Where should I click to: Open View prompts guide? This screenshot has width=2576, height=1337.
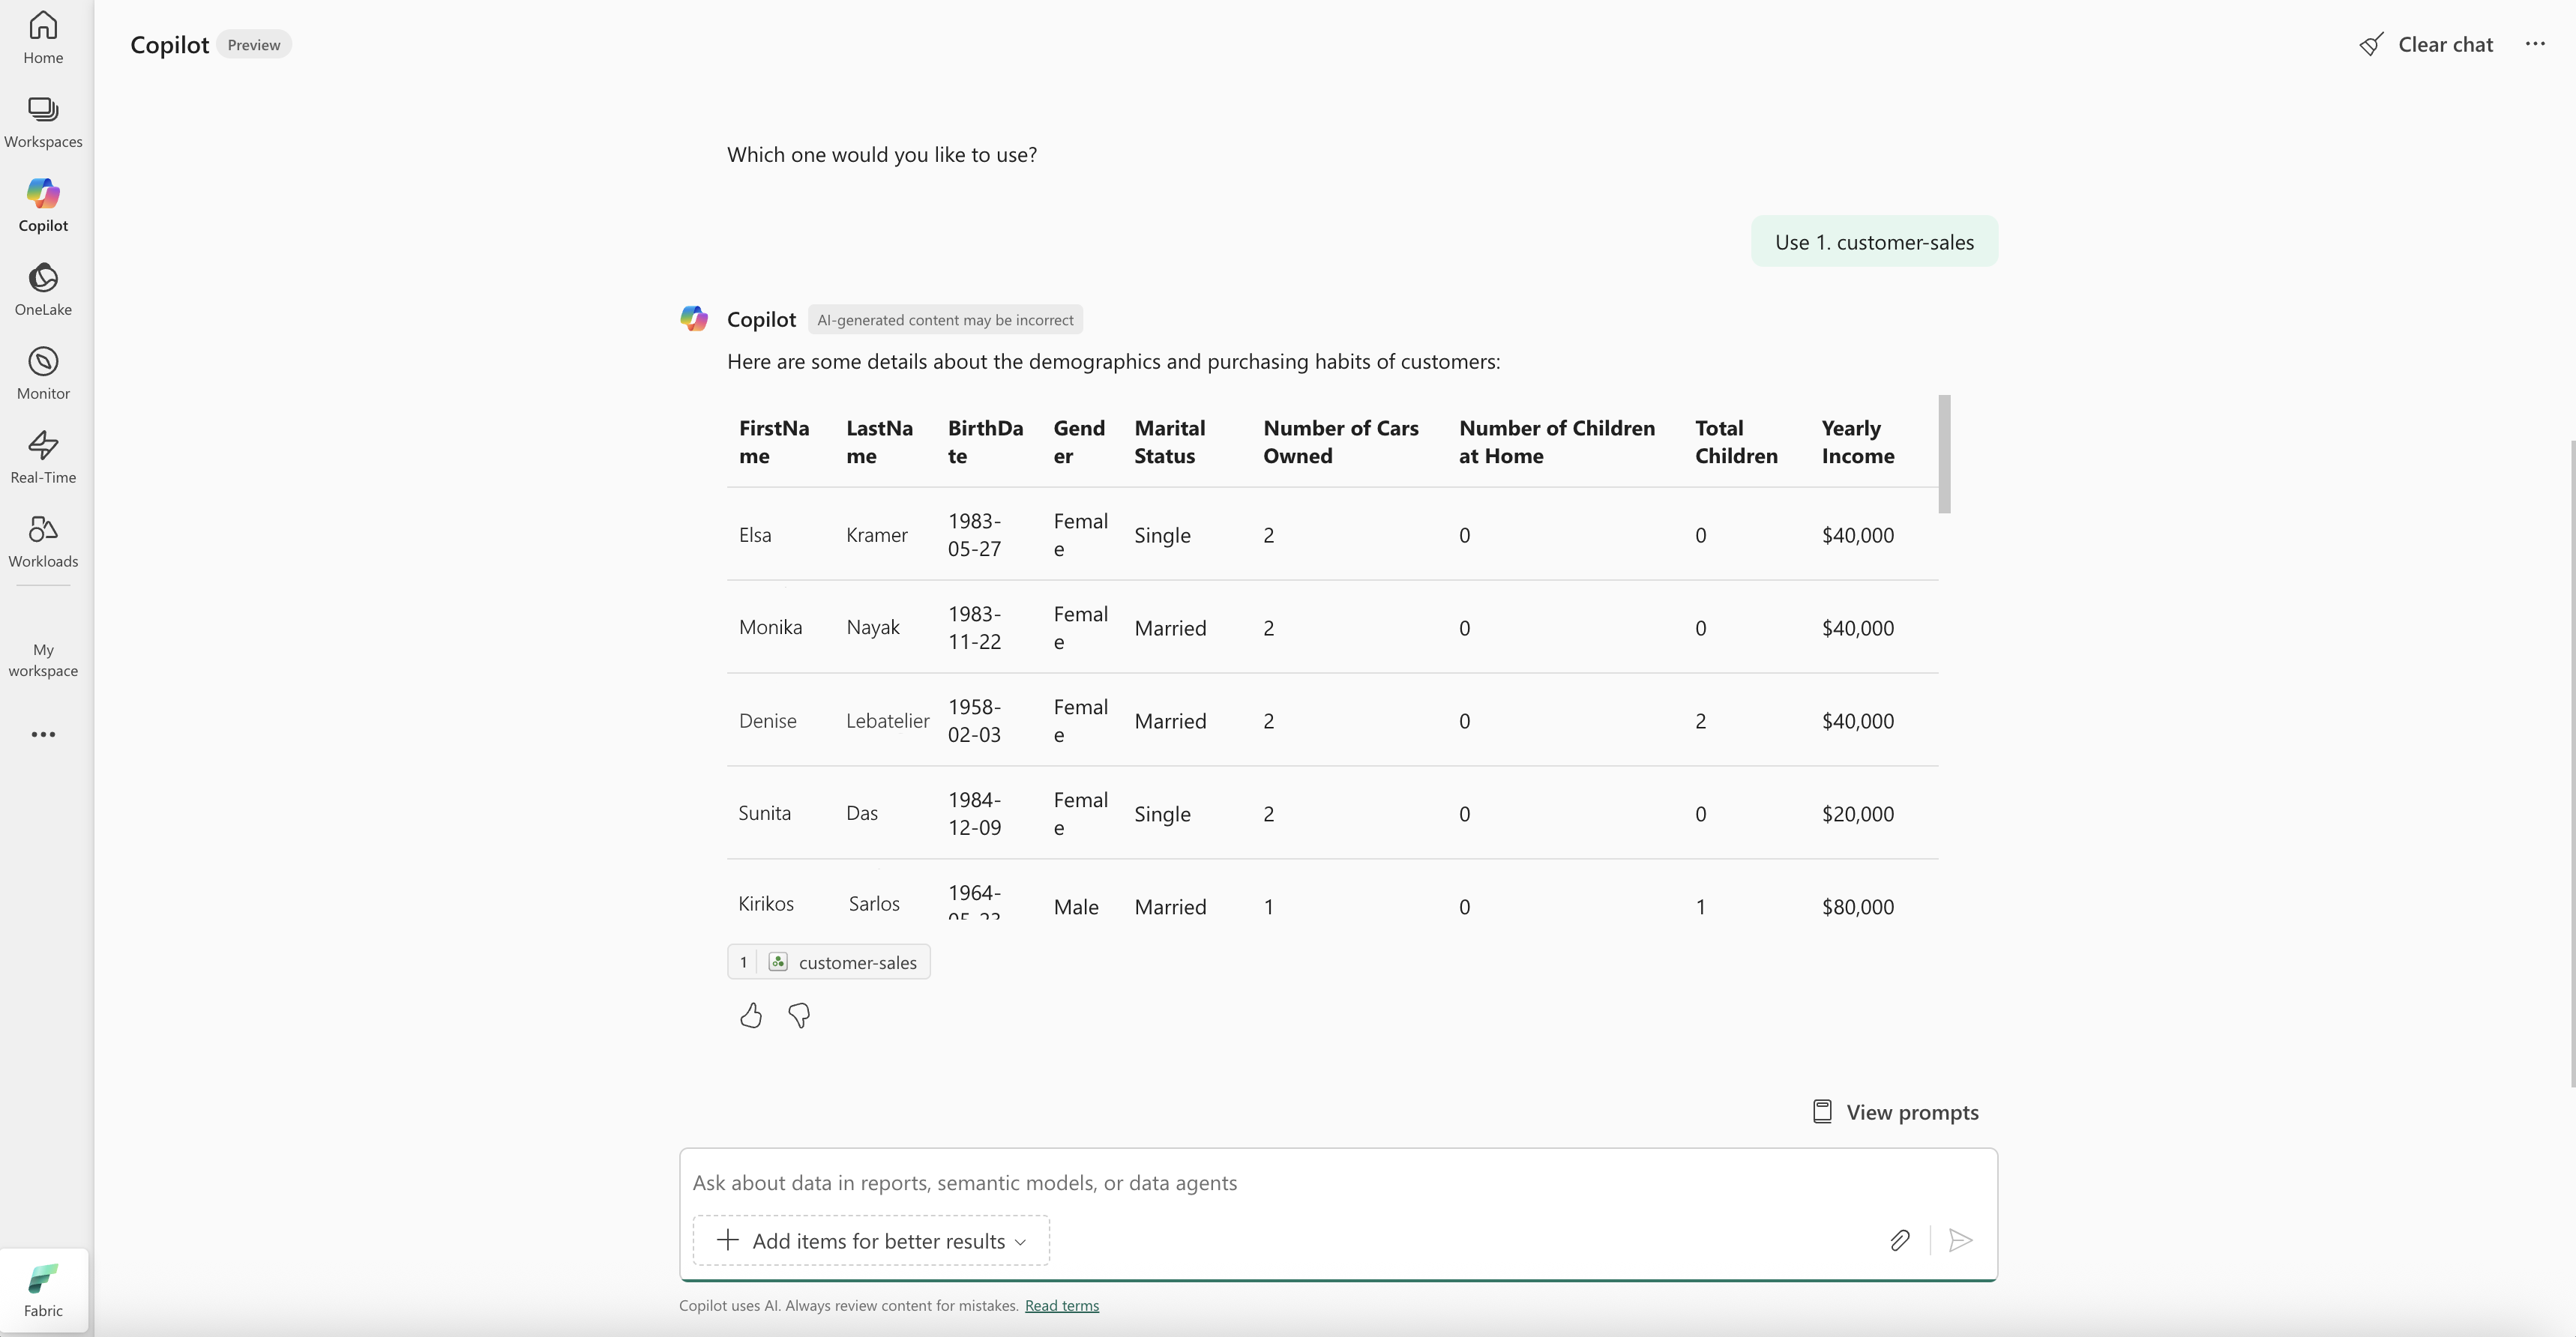tap(1896, 1112)
